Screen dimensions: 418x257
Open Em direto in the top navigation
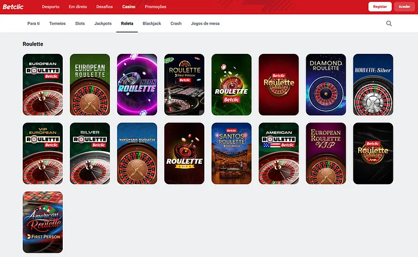78,7
